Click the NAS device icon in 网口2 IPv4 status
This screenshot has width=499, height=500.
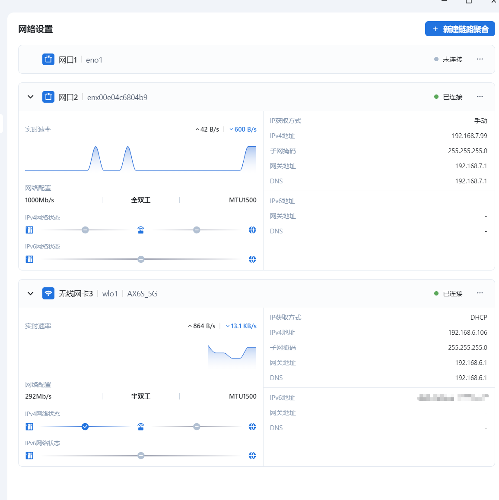[29, 230]
